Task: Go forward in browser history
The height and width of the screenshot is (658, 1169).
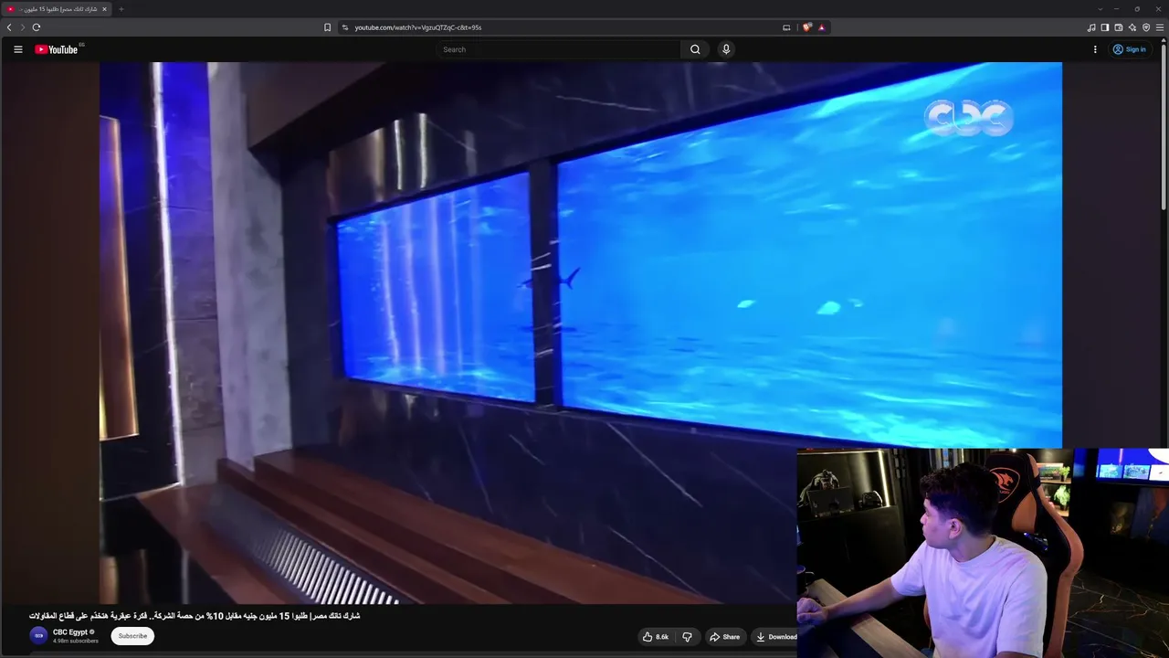Action: click(23, 27)
